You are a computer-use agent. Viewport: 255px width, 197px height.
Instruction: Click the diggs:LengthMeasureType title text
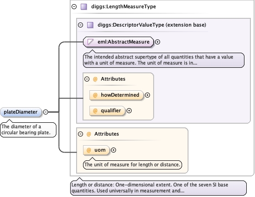(x=123, y=6)
